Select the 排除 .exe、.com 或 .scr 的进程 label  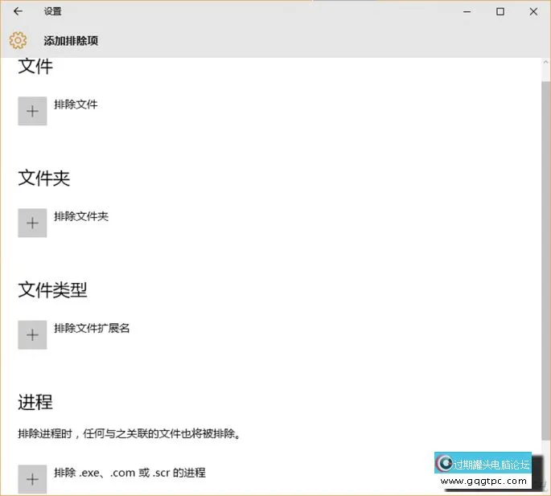pos(130,473)
